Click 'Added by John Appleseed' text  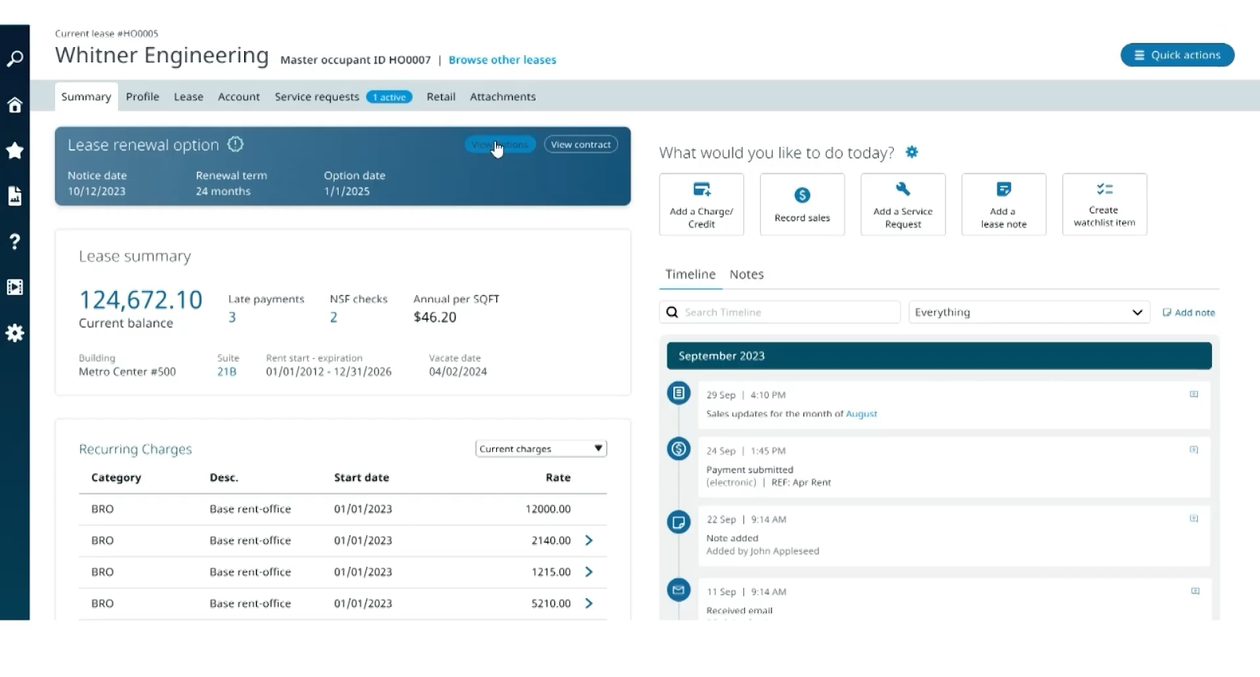pyautogui.click(x=762, y=551)
